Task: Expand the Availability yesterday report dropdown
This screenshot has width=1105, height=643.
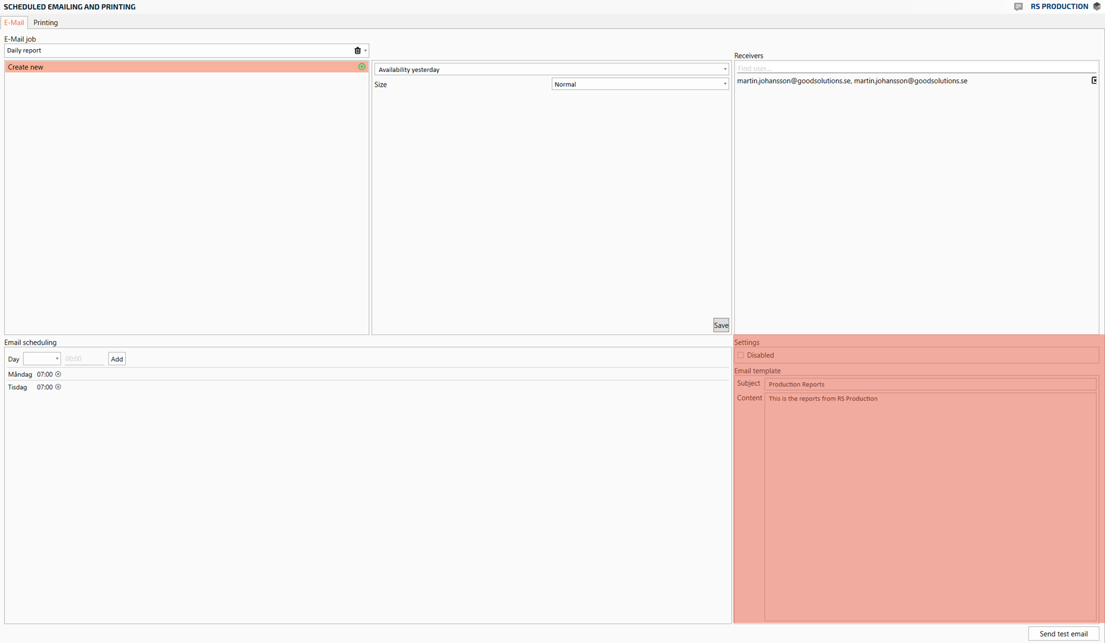Action: (724, 70)
